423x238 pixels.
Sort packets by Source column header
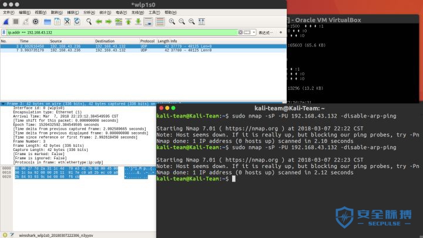click(x=72, y=41)
